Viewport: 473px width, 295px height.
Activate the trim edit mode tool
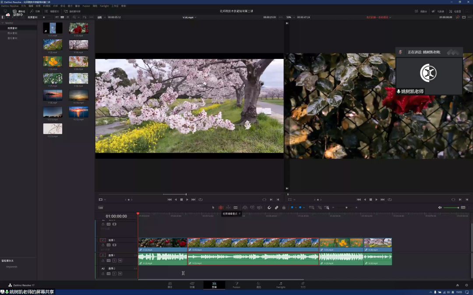[221, 208]
